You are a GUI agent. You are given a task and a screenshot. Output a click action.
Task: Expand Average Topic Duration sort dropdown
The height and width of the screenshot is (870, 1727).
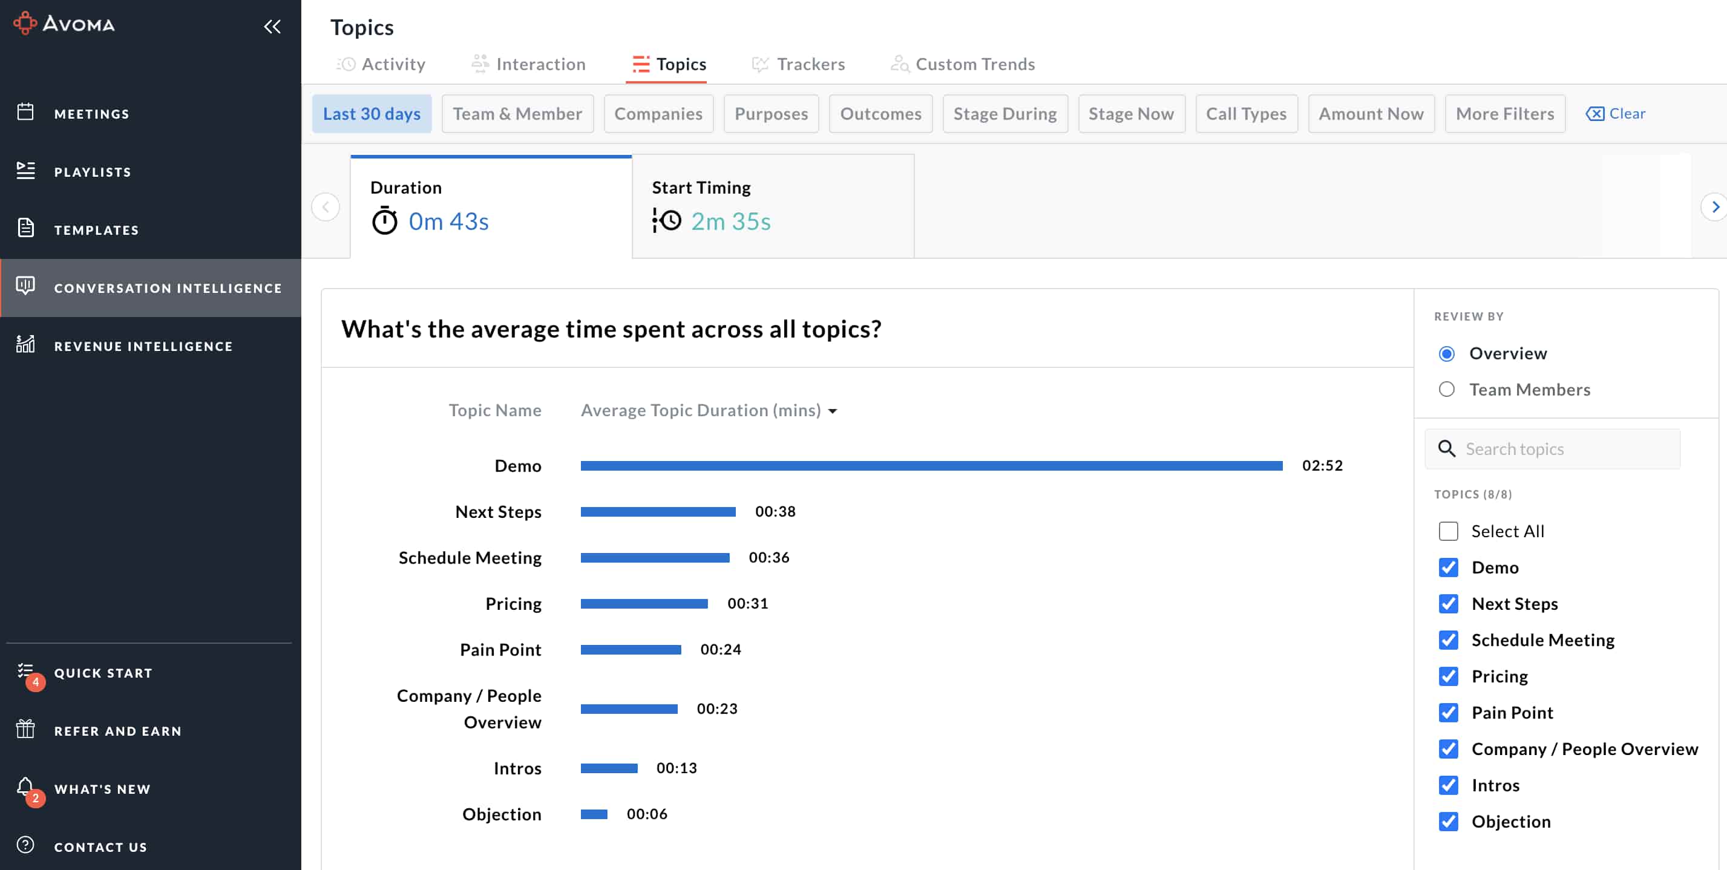click(x=832, y=411)
